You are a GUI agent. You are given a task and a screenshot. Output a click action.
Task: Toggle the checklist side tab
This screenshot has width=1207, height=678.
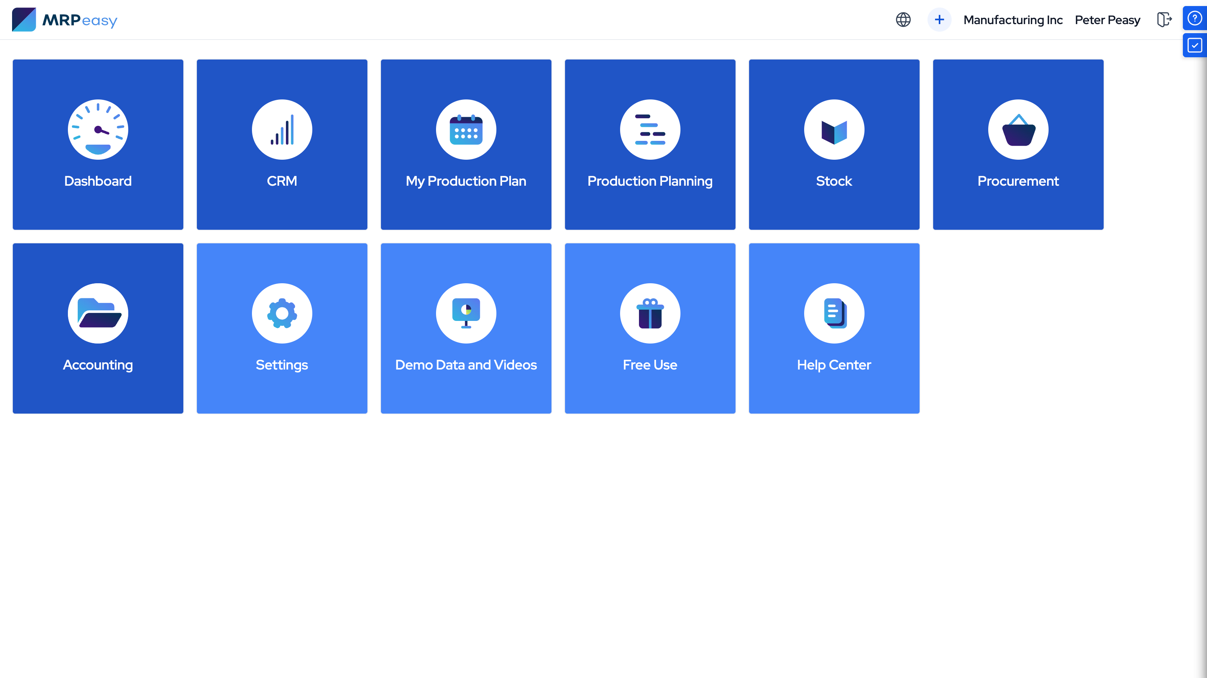click(x=1194, y=45)
